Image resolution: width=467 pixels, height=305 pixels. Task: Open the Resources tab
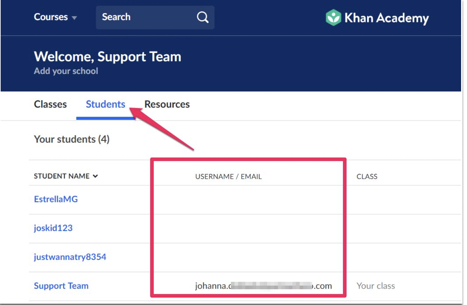click(167, 104)
